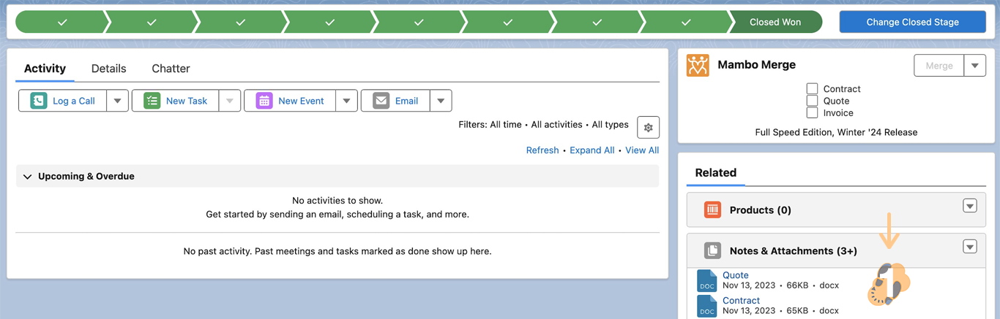The image size is (1000, 319).
Task: Open the Contract attachment link
Action: coord(741,300)
